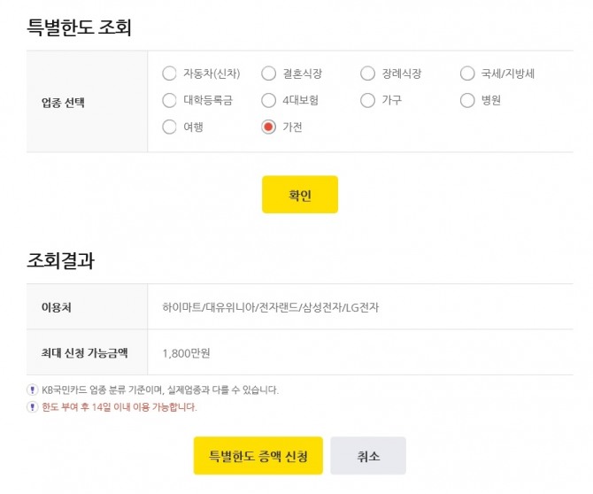The height and width of the screenshot is (494, 593).
Task: Click the red notice icon beside 한도 부여
Action: (33, 407)
